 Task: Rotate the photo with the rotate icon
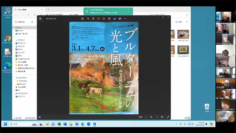(88, 18)
